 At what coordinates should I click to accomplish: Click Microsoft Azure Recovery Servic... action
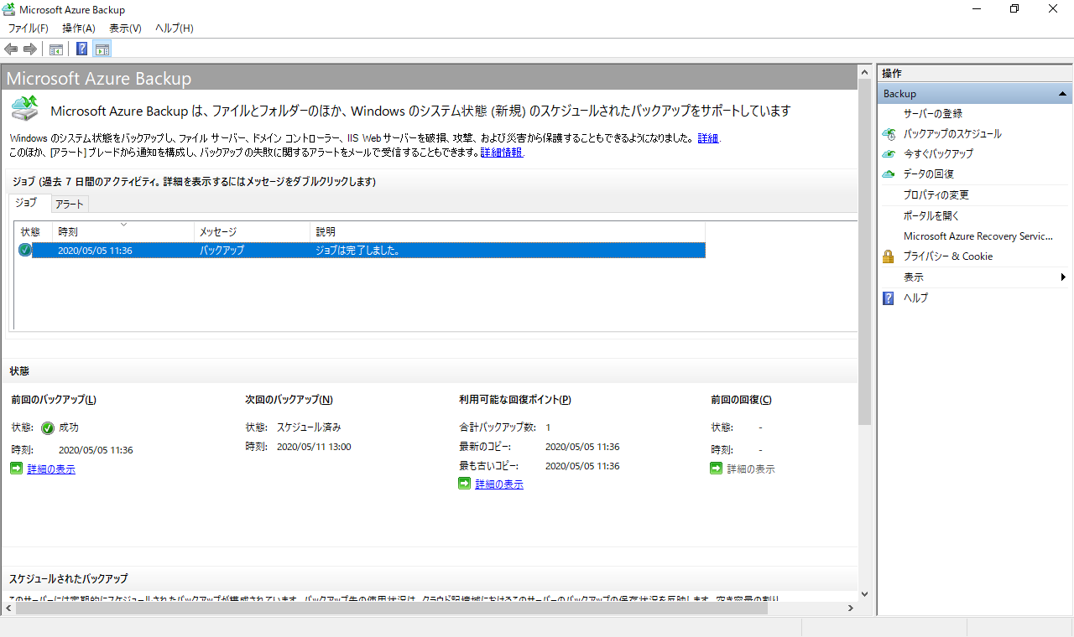978,236
